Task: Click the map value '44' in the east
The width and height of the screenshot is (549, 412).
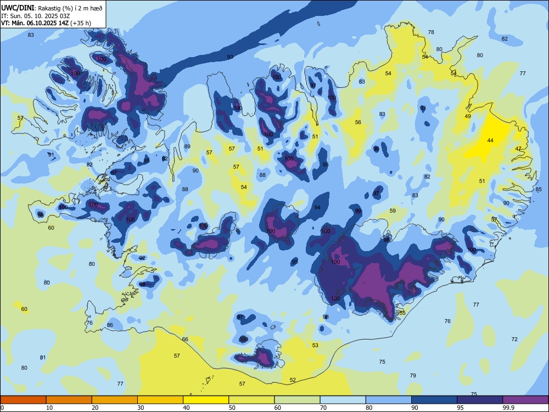Action: click(x=490, y=141)
